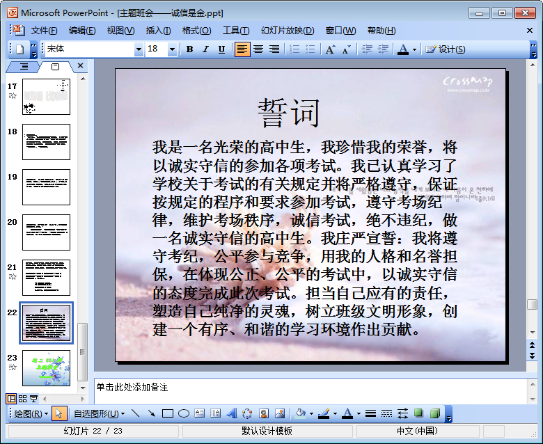The image size is (543, 444).
Task: Apply font color with formatting toolbar A
Action: pyautogui.click(x=403, y=49)
